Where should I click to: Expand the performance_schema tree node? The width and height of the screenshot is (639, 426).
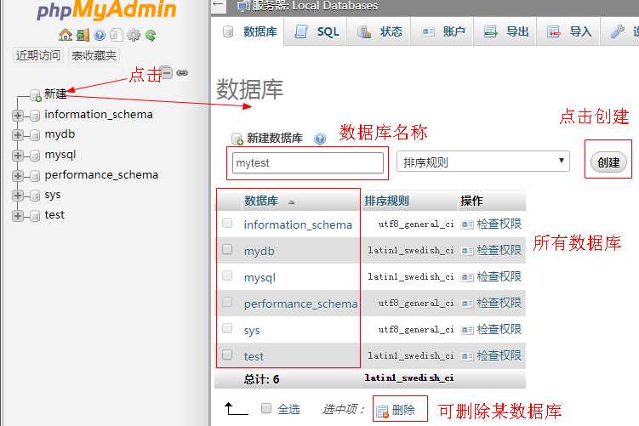coord(18,175)
